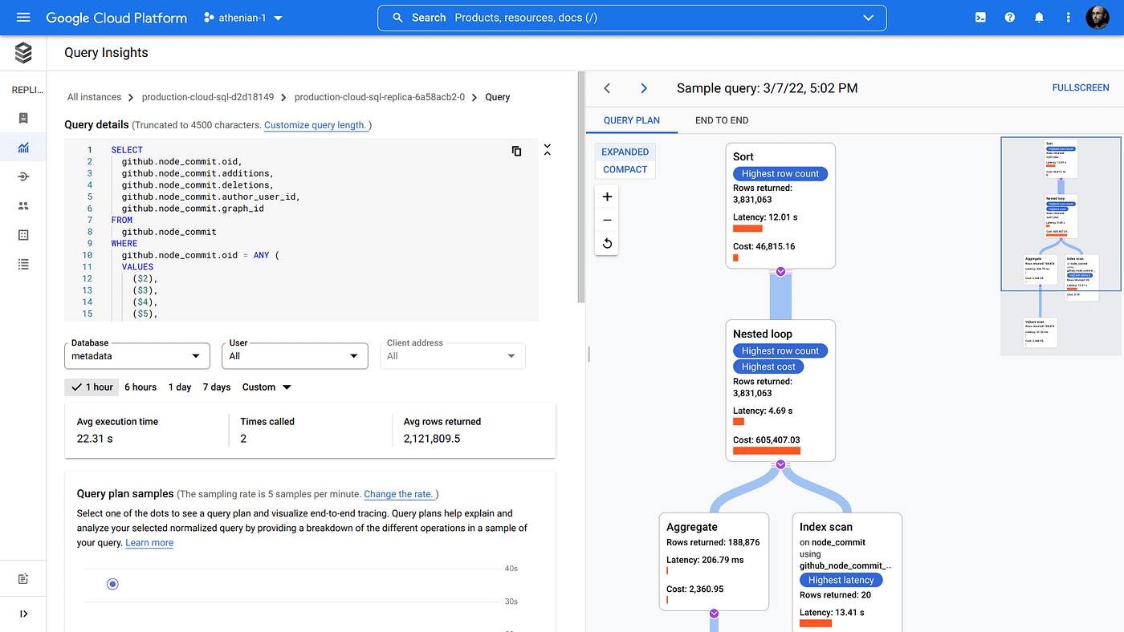1124x632 pixels.
Task: Zoom out of the query plan
Action: (x=607, y=220)
